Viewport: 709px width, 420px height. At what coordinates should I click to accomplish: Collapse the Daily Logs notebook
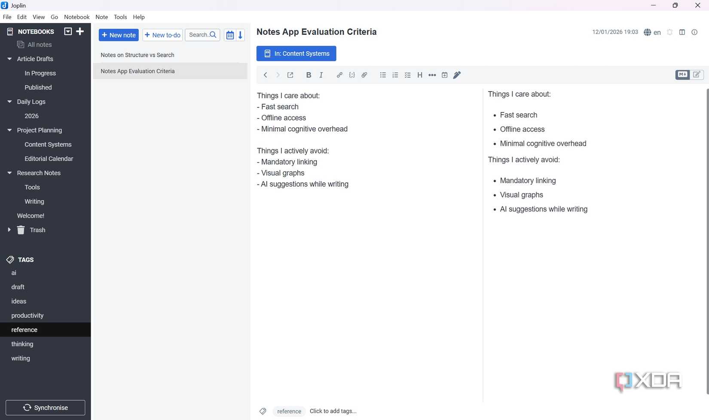9,102
